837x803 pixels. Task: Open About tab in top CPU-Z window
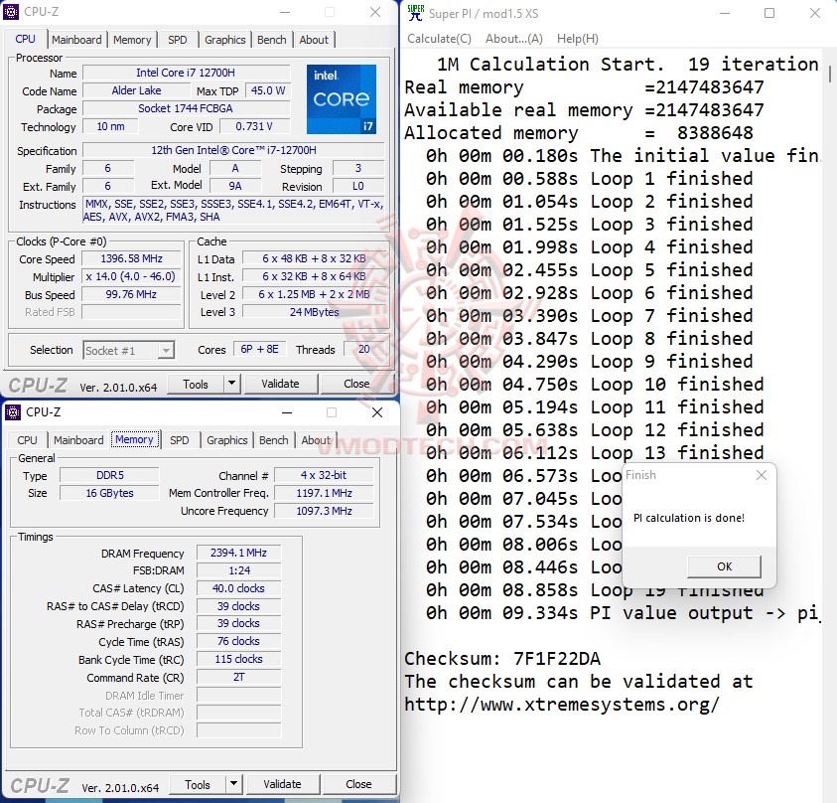tap(314, 40)
